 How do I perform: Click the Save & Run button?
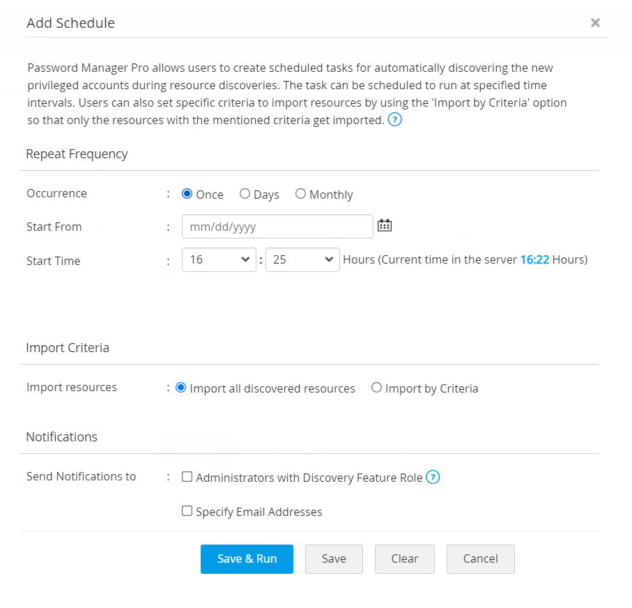click(x=247, y=558)
